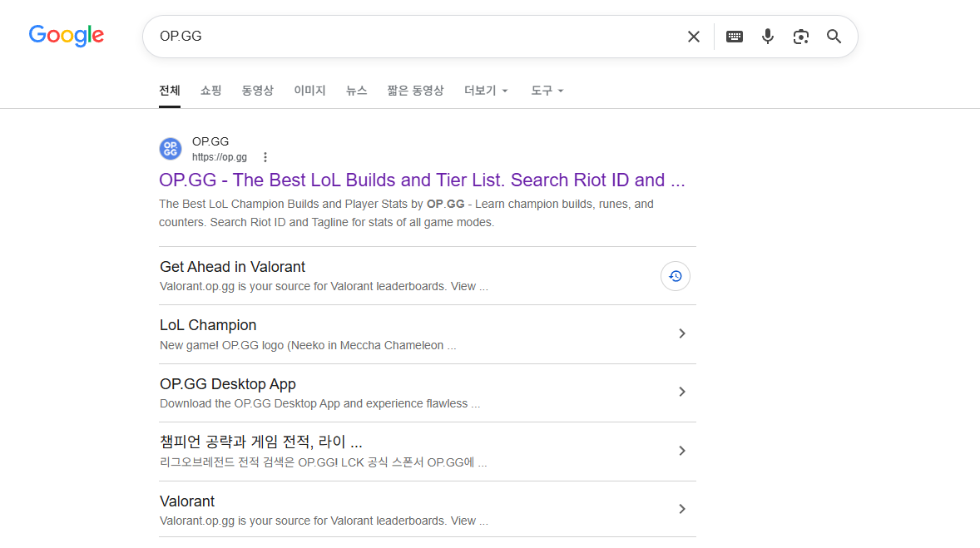Image resolution: width=980 pixels, height=548 pixels.
Task: Click the https://op.gg URL text
Action: tap(220, 157)
